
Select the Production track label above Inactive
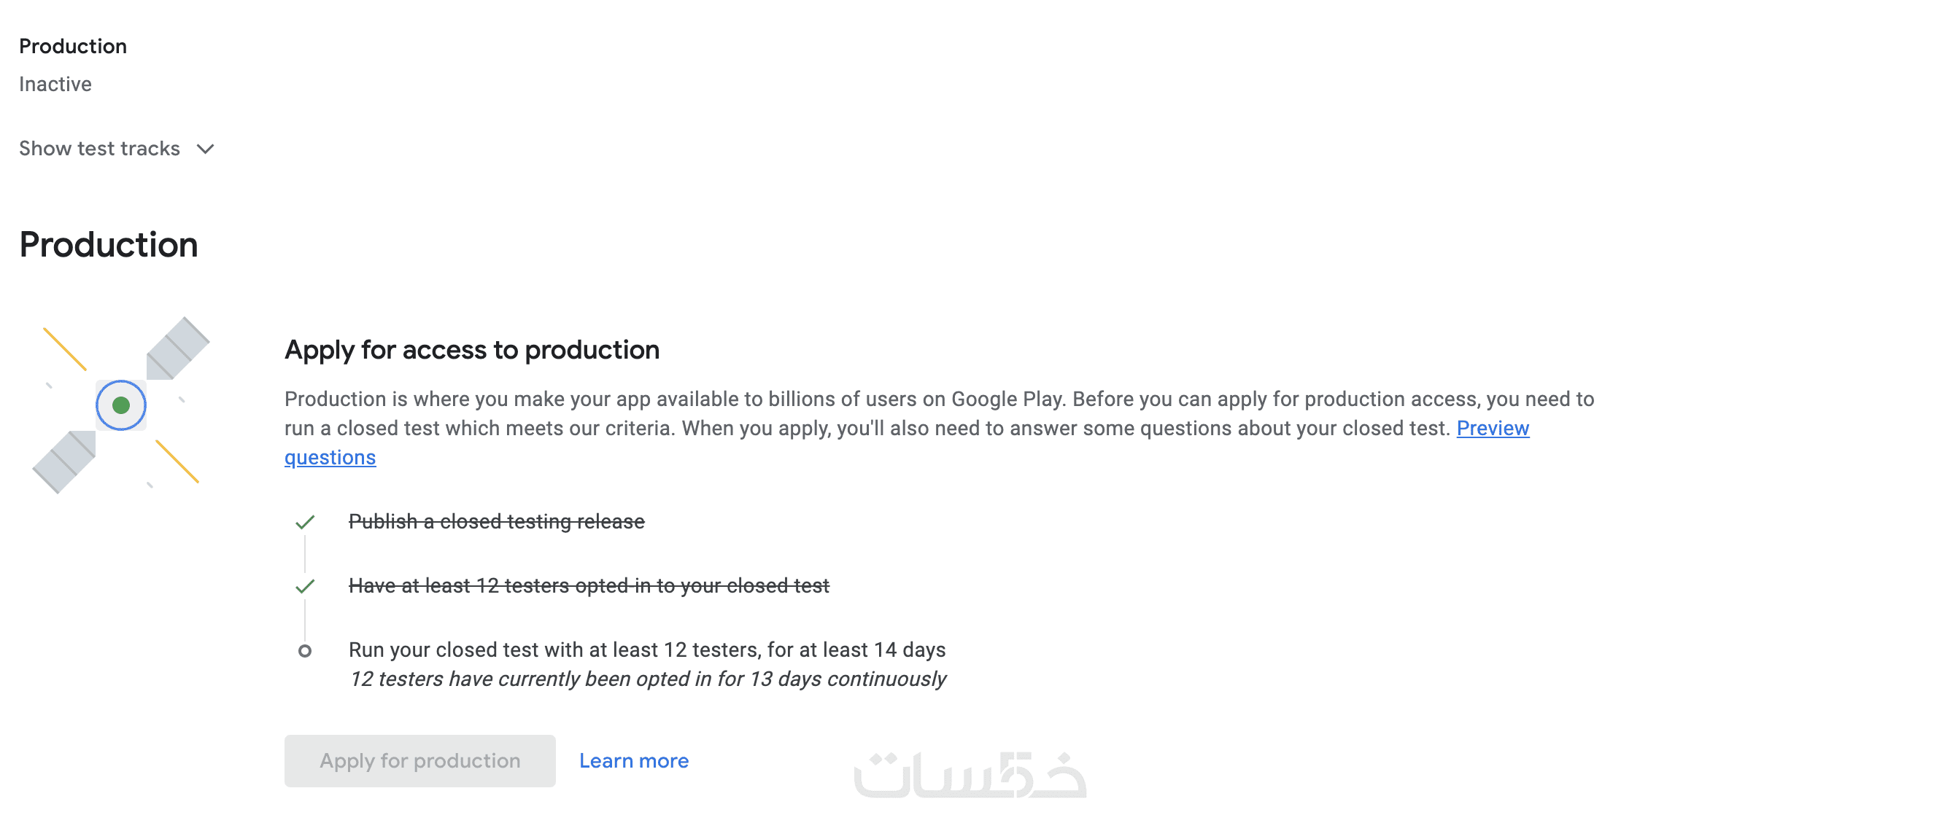[x=72, y=47]
